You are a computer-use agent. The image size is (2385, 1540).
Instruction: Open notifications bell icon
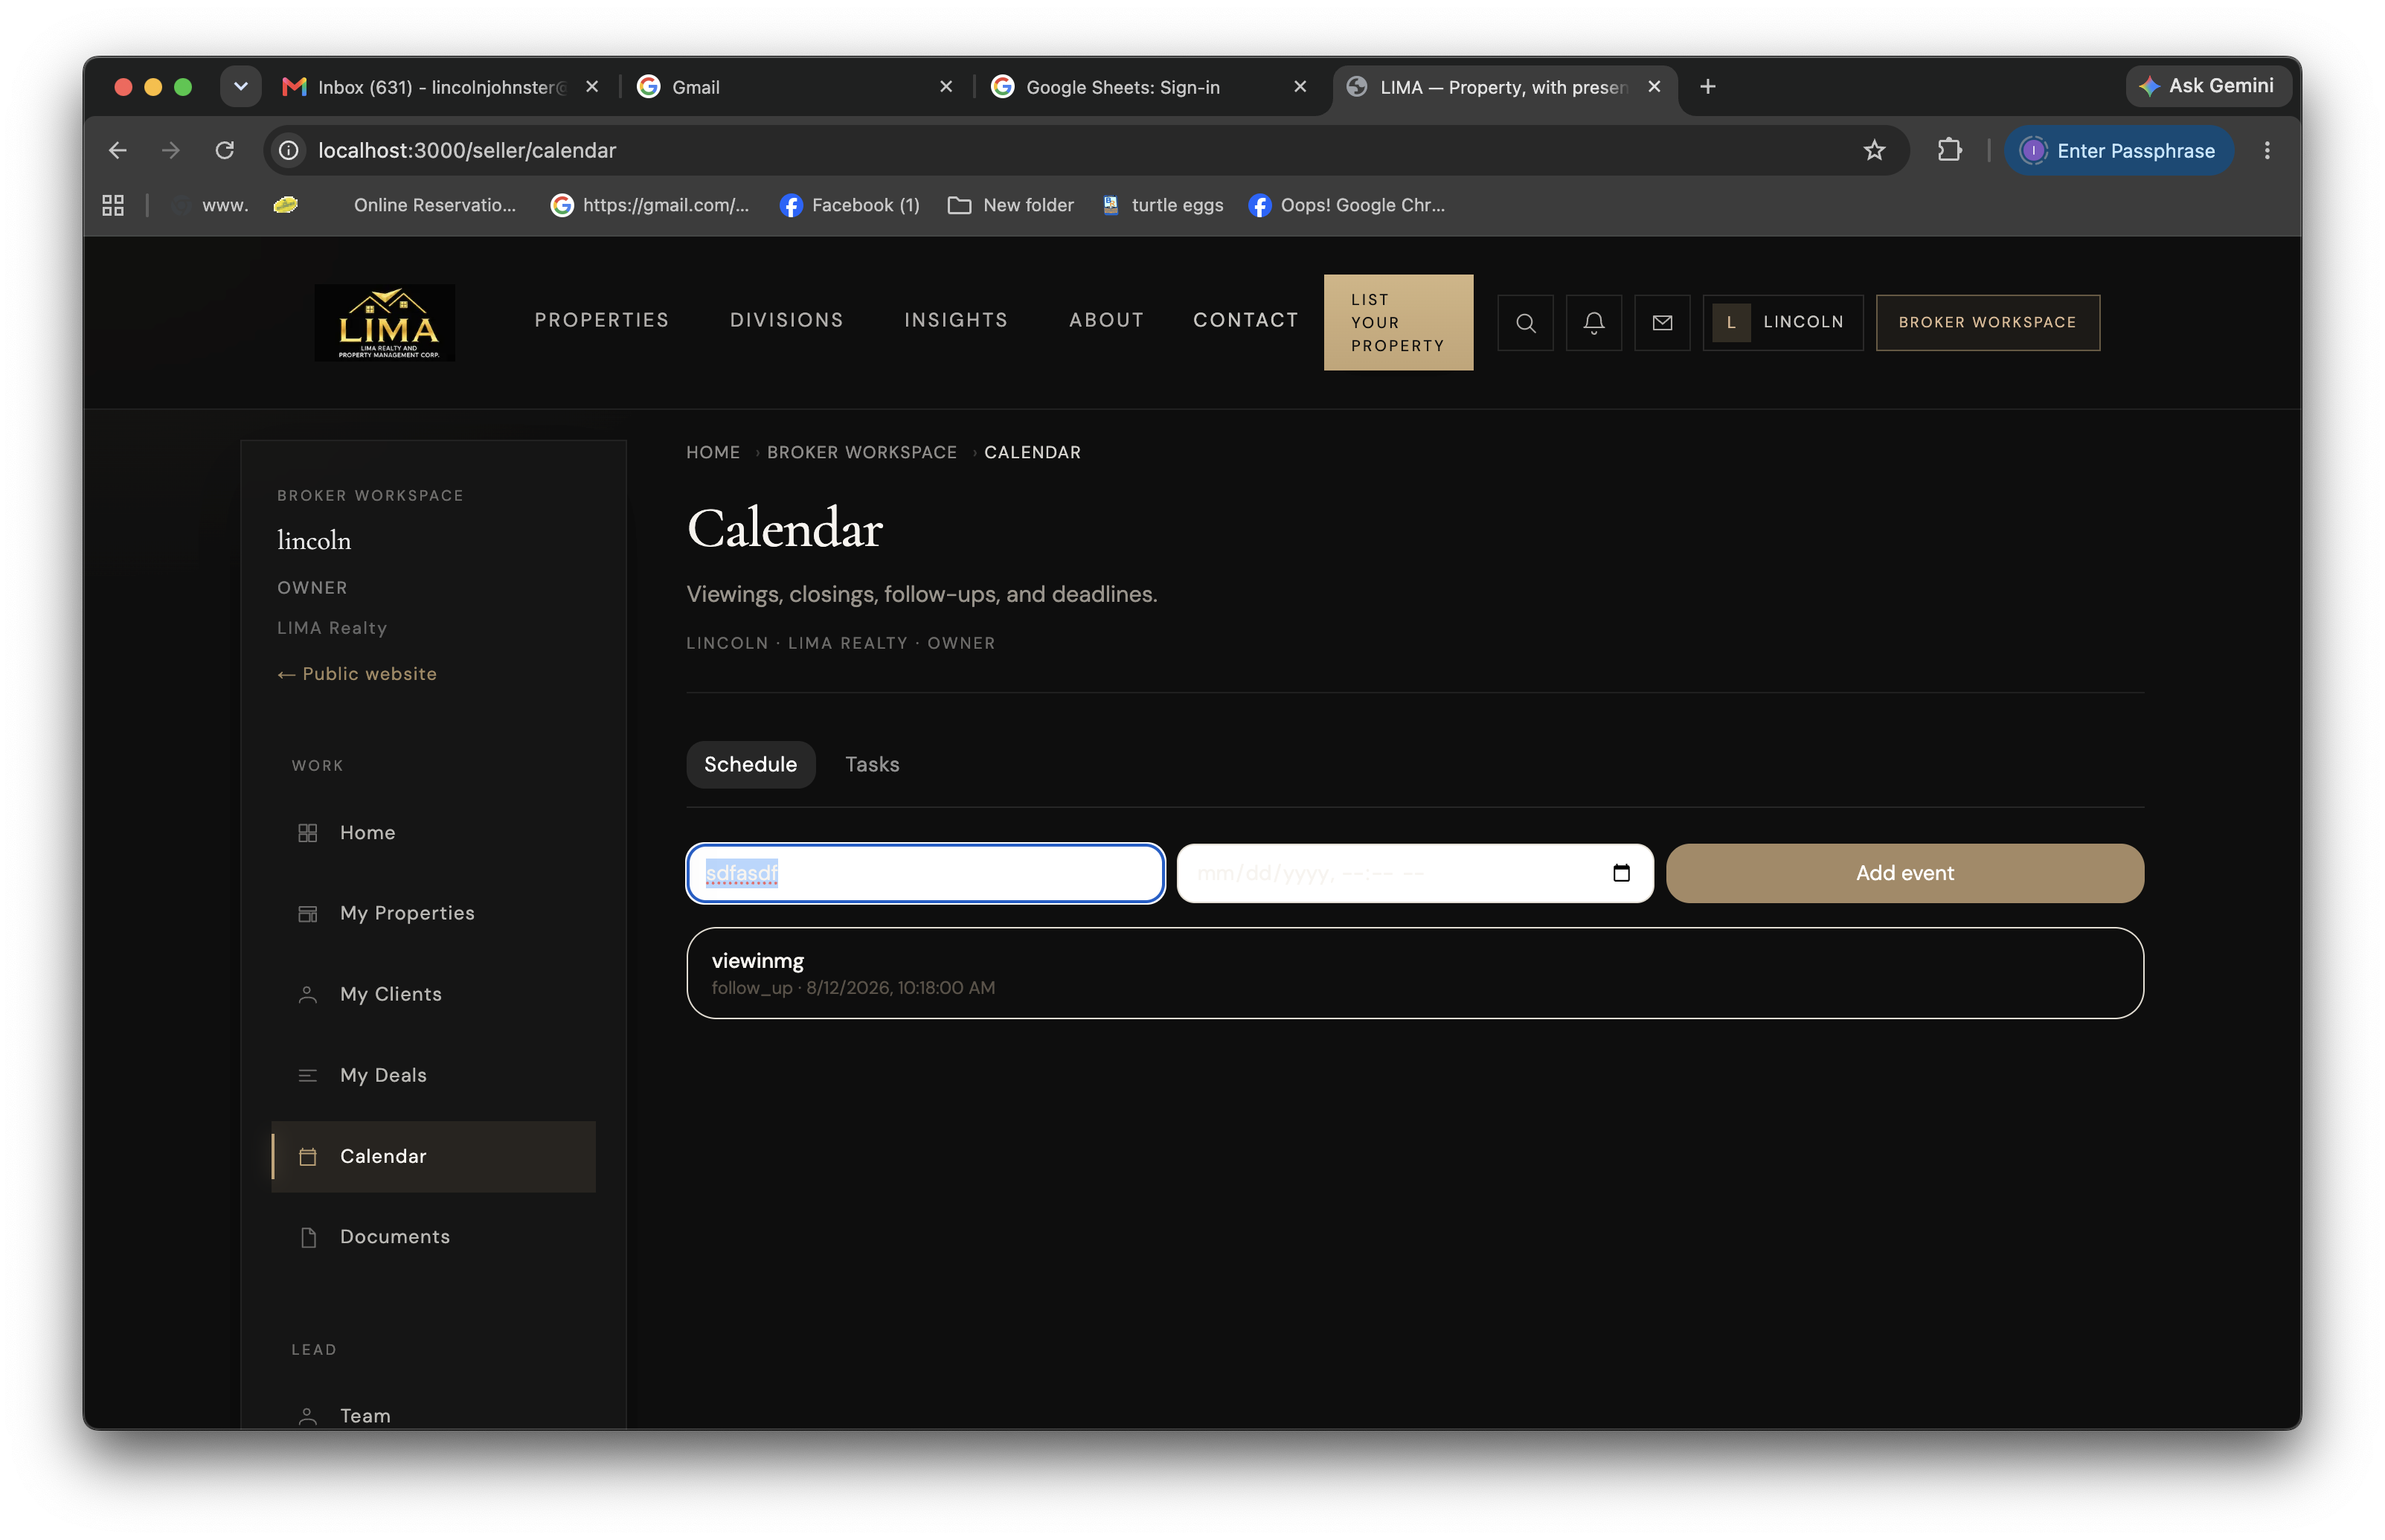coord(1594,322)
